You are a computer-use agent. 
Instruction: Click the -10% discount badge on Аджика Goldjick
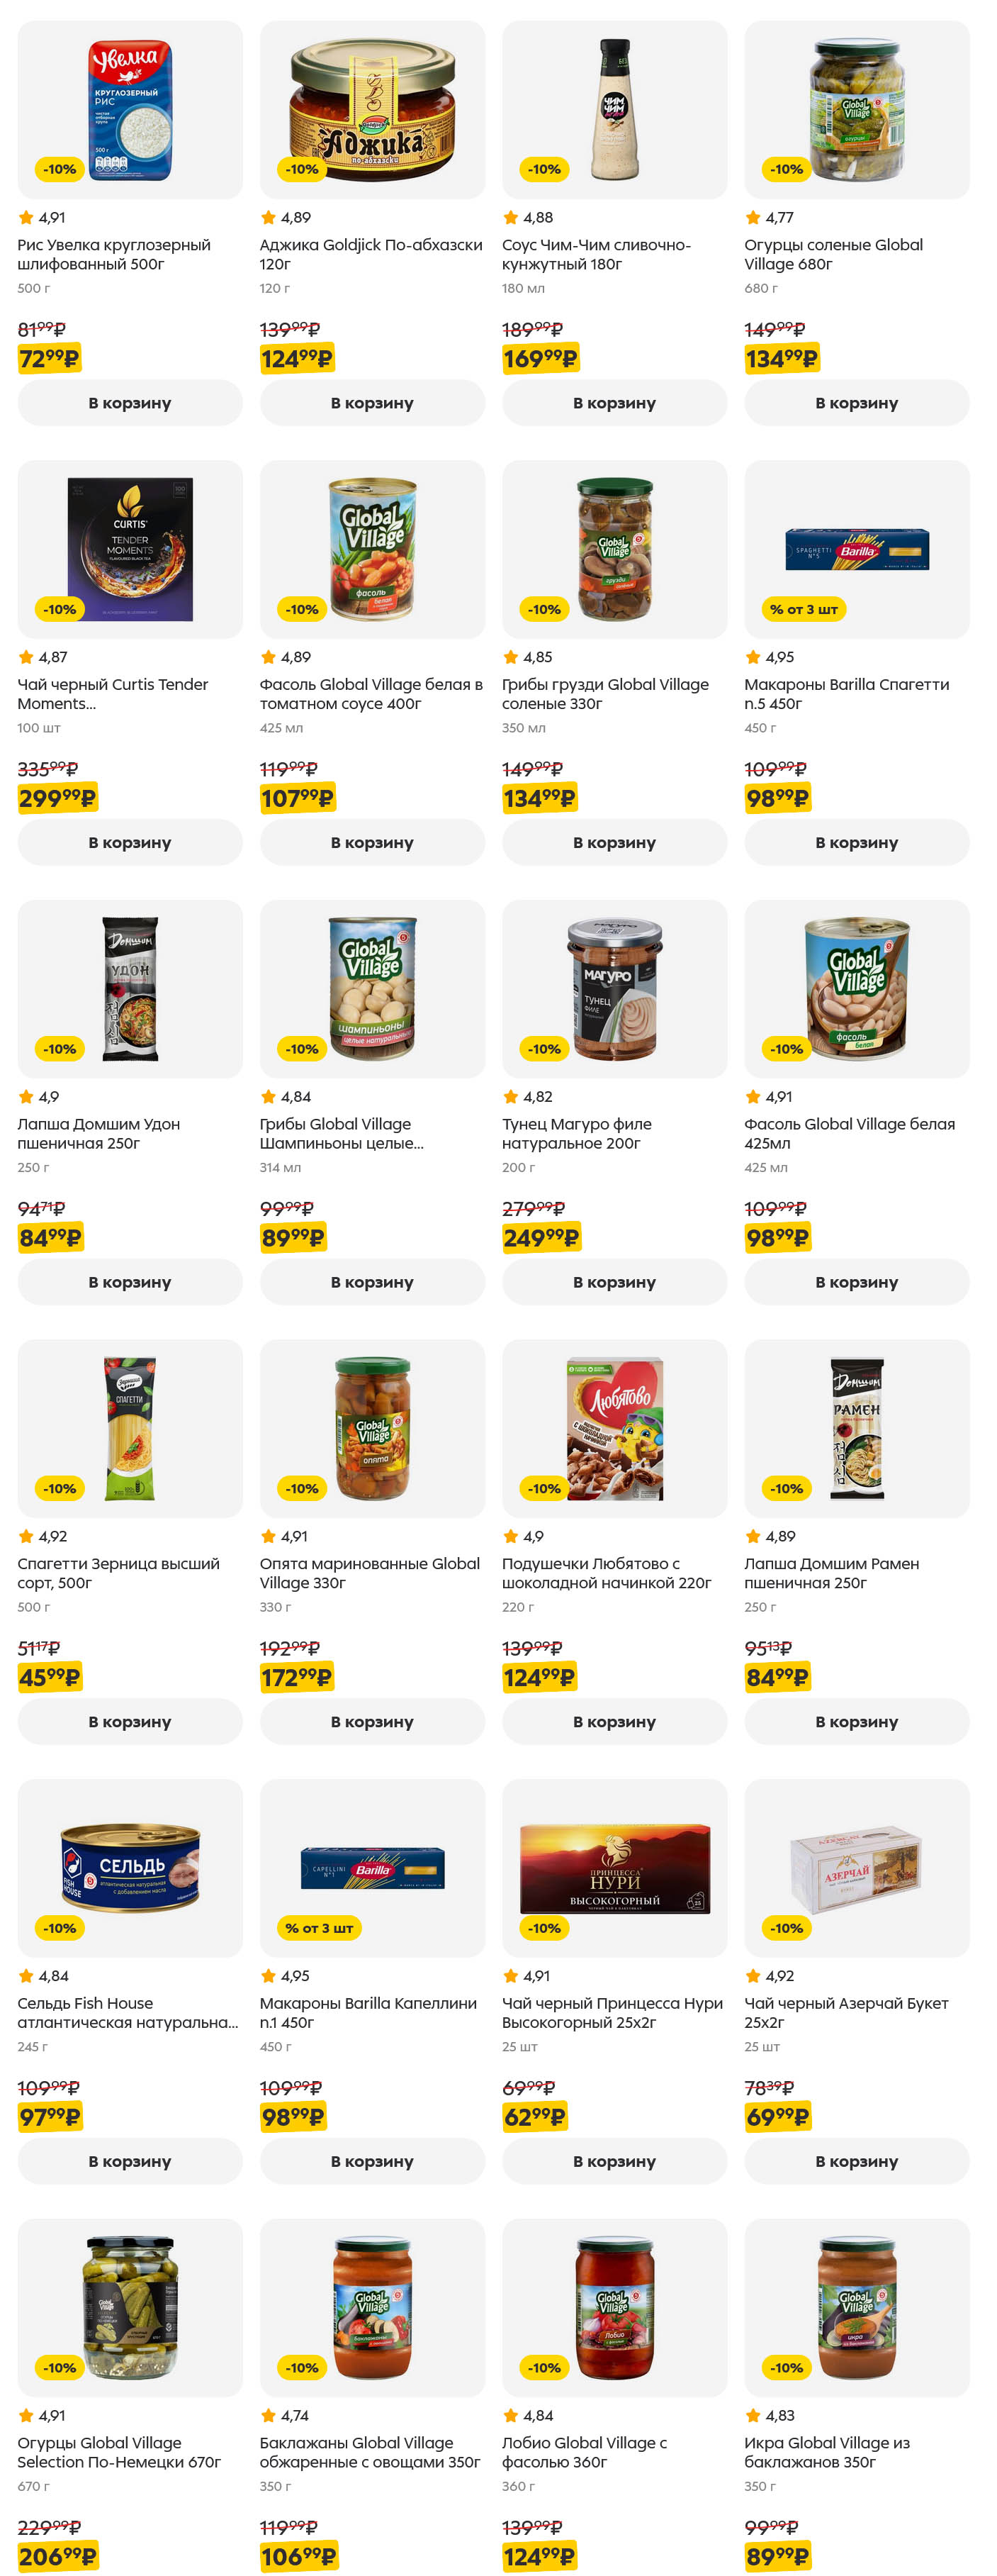[302, 169]
